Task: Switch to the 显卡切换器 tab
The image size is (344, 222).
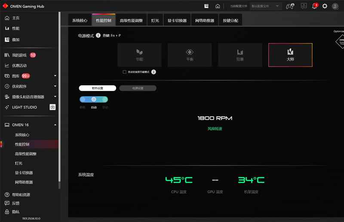Action: 177,20
